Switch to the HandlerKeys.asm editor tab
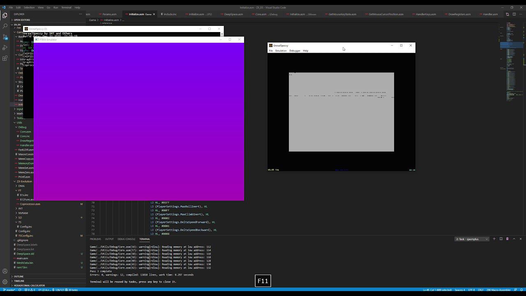Image resolution: width=526 pixels, height=296 pixels. [x=426, y=14]
